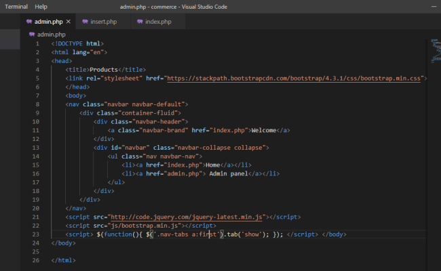Click 'navbar navbar-default' class value
441x271 pixels.
145,104
